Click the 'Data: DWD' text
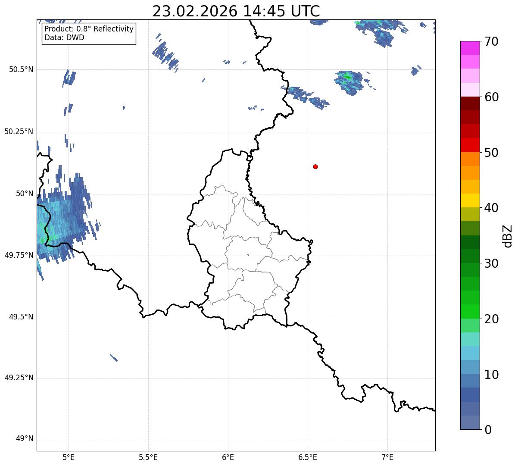Viewport: 518px width, 466px height. coord(64,38)
